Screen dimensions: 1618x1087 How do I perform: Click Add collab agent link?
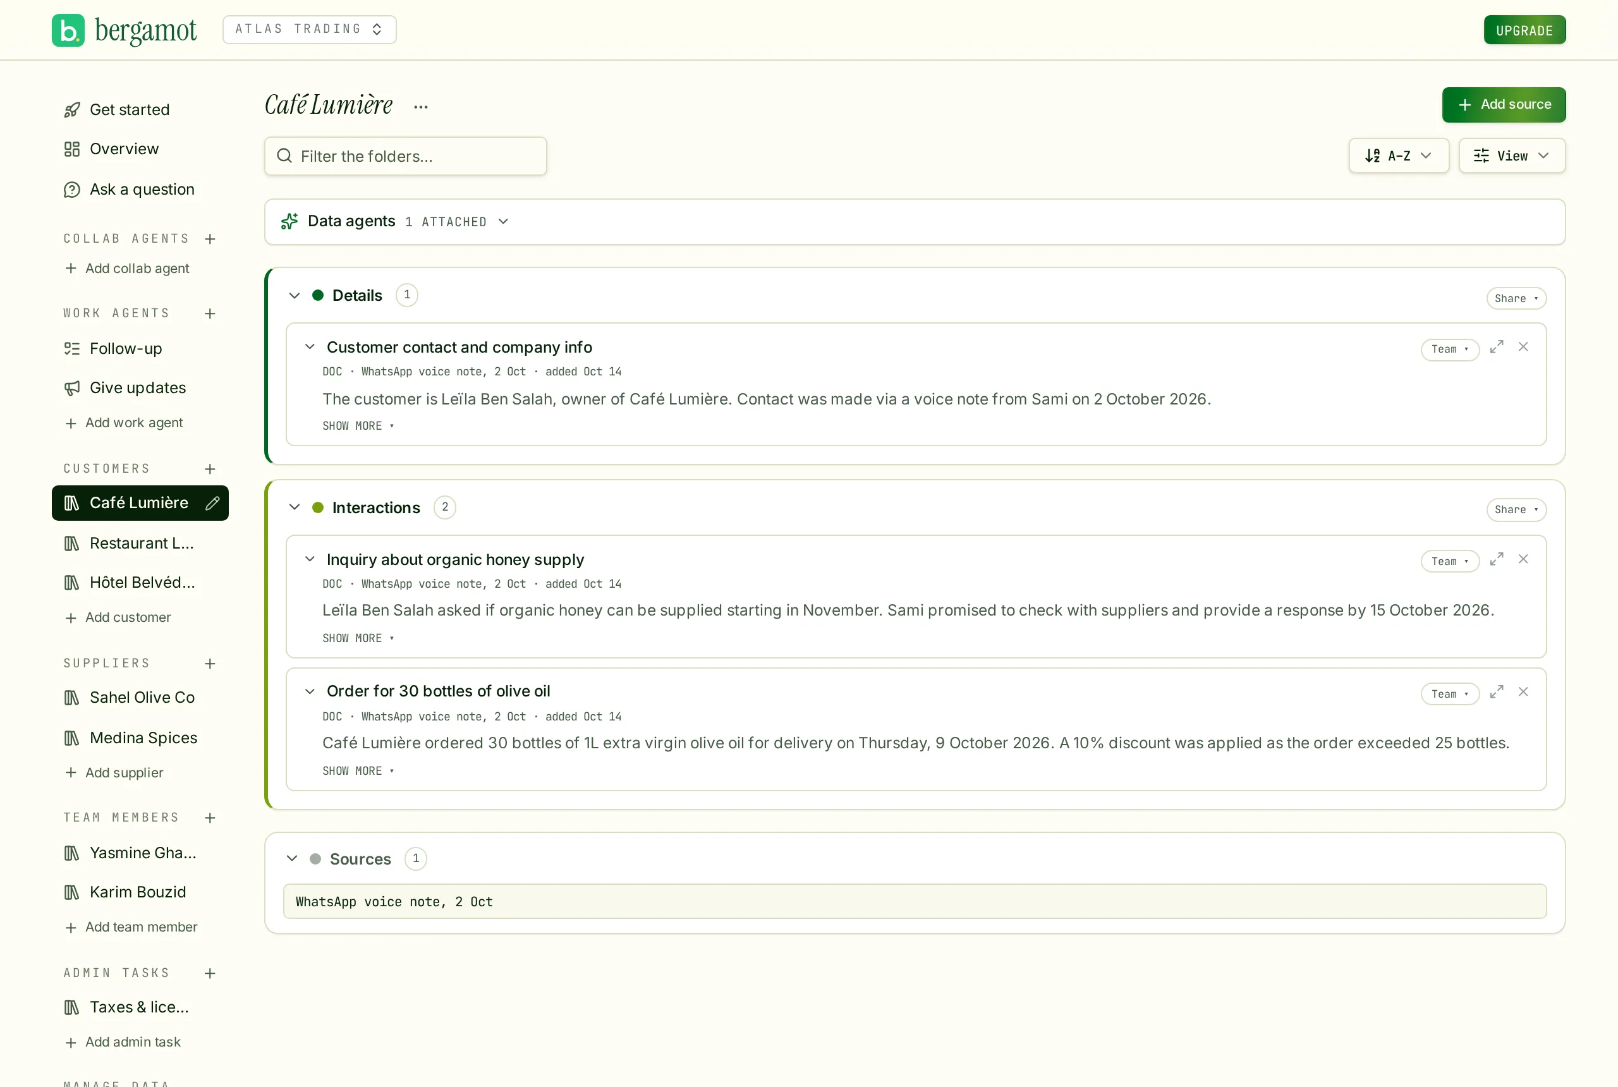click(127, 269)
